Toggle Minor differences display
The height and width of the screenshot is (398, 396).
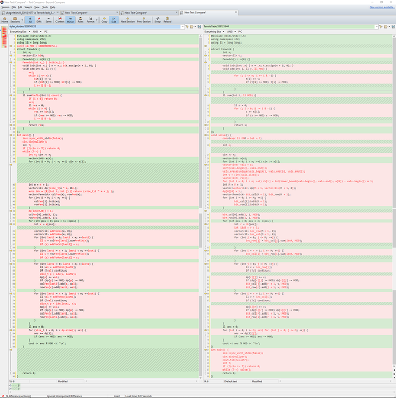pos(70,20)
